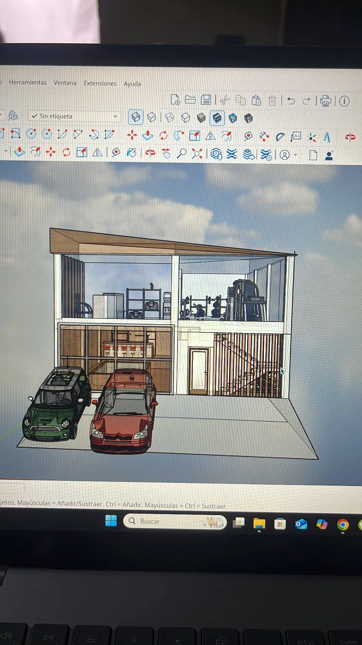Image resolution: width=362 pixels, height=645 pixels.
Task: Click the Save disk button
Action: click(x=206, y=100)
